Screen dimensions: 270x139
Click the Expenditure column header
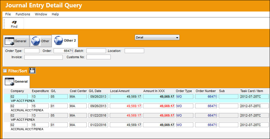coord(40,91)
